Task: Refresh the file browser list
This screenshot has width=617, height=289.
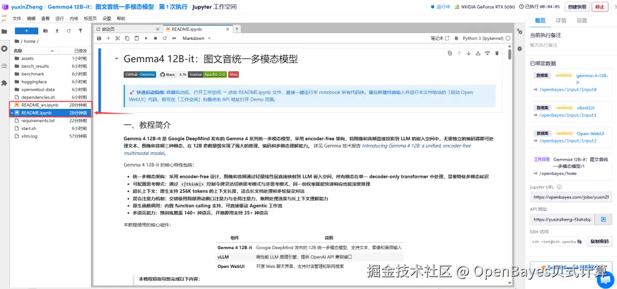Action: 69,31
